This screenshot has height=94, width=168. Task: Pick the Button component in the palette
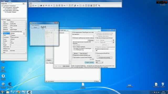tap(33, 5)
